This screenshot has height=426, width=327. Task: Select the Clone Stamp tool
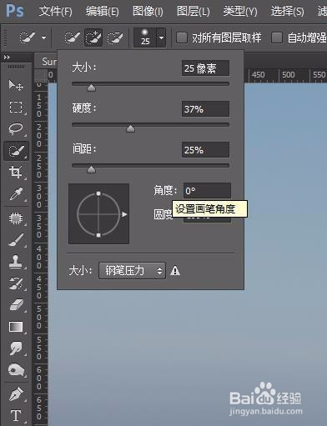16,262
